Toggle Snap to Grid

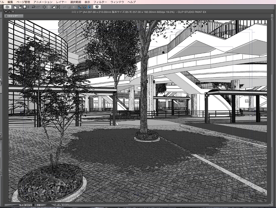click(89, 7)
